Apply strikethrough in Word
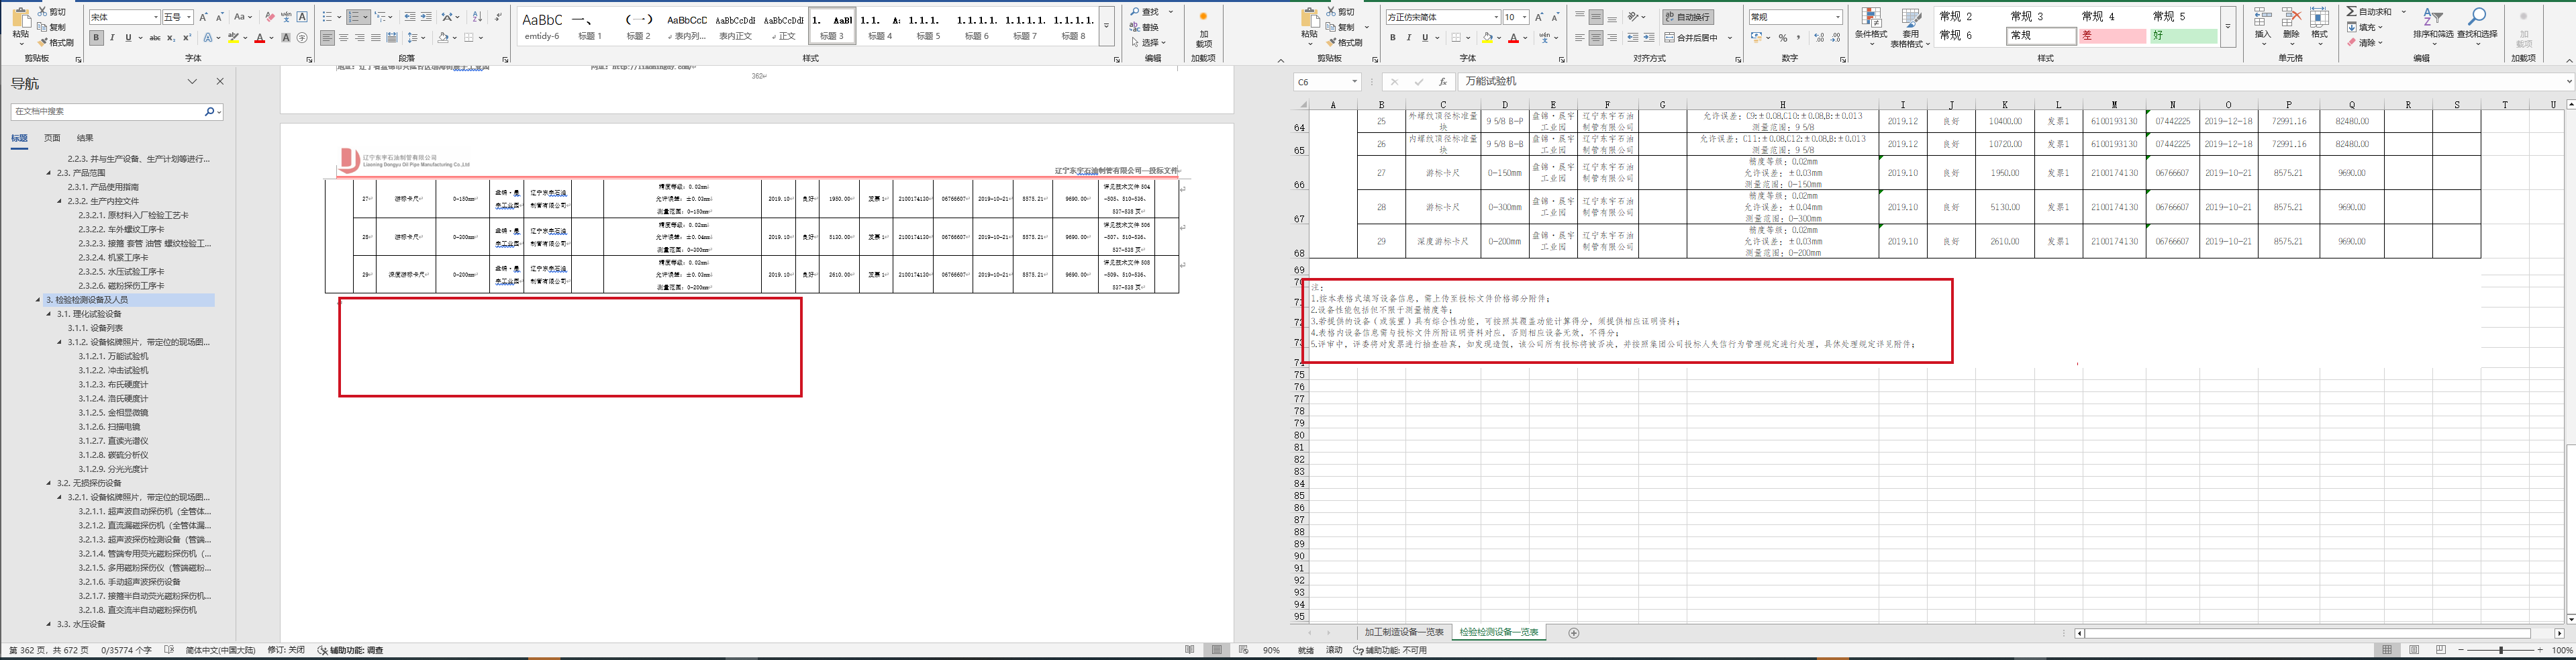2576x660 pixels. tap(155, 38)
